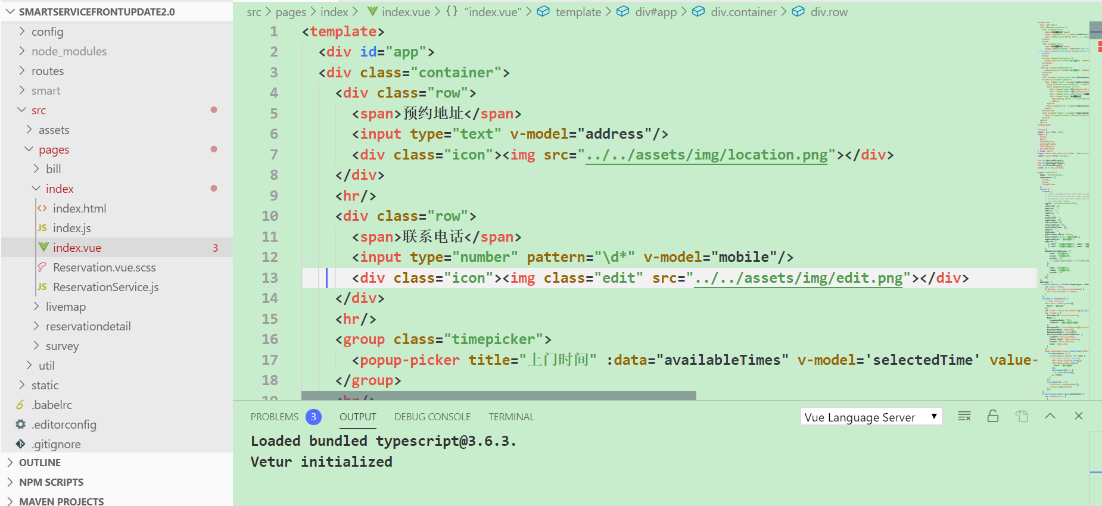Switch to the PROBLEMS tab
This screenshot has height=506, width=1102.
[275, 417]
